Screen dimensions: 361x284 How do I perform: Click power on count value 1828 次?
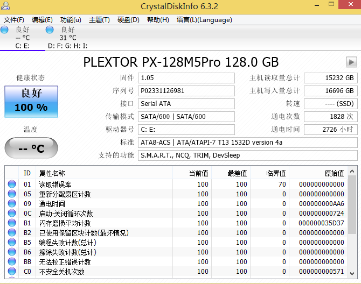331,117
